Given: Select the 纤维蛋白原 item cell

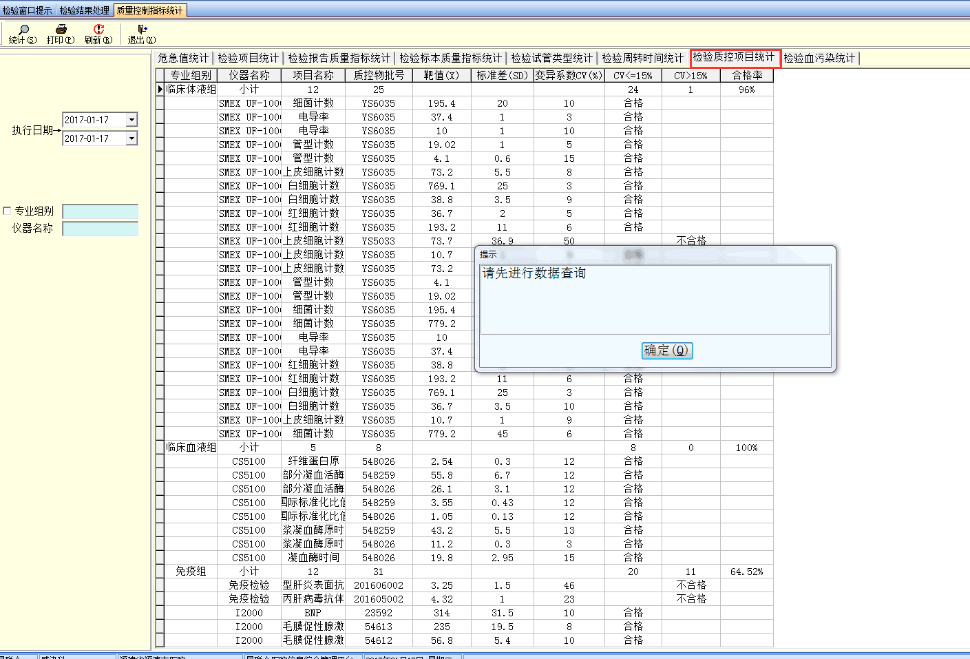Looking at the screenshot, I should [x=313, y=461].
